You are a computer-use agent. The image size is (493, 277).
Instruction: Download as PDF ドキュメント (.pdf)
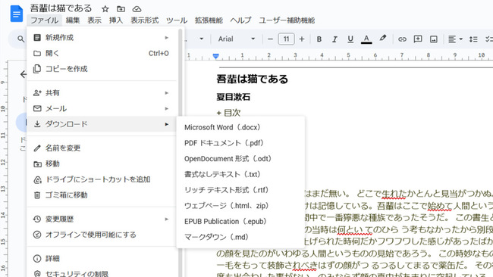(x=241, y=143)
